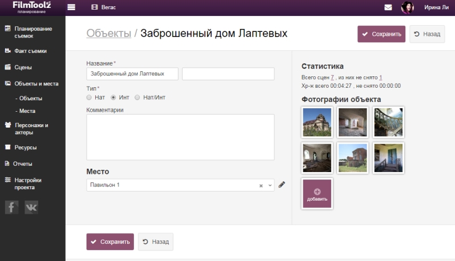Click the calendar icon for Планирование съемок
The height and width of the screenshot is (261, 455).
coord(8,28)
